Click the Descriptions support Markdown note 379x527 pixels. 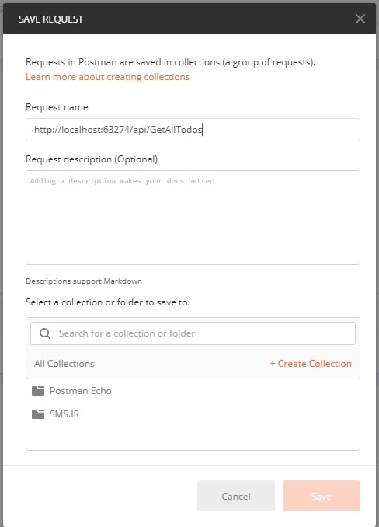tap(84, 281)
